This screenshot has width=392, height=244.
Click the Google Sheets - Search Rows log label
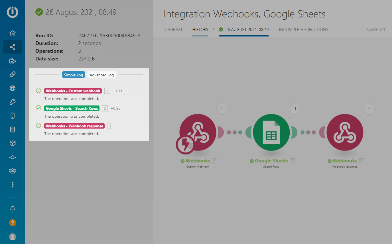click(x=72, y=108)
